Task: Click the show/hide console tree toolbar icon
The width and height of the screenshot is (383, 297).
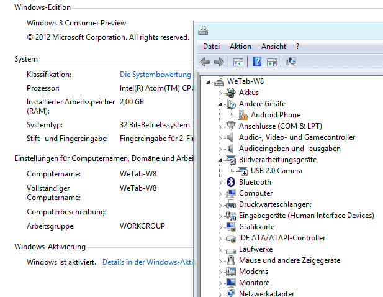Action: 238,62
